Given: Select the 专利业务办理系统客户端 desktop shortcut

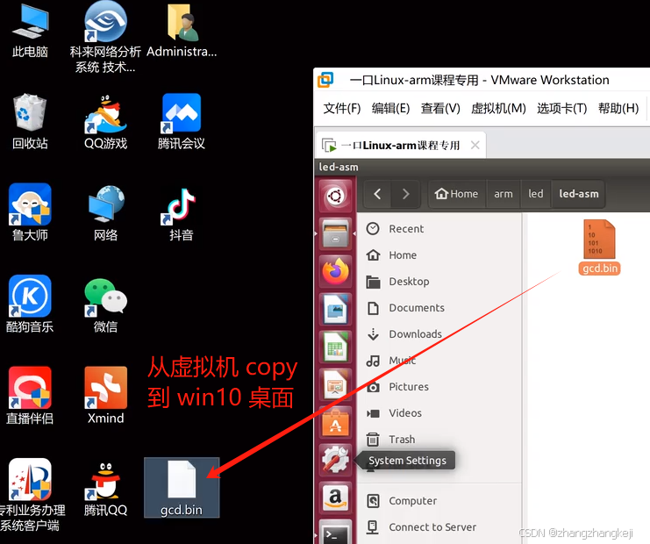Looking at the screenshot, I should coord(30,496).
